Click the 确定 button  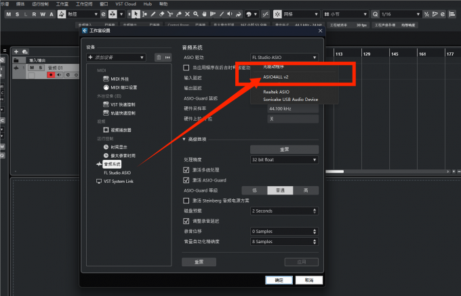click(279, 280)
